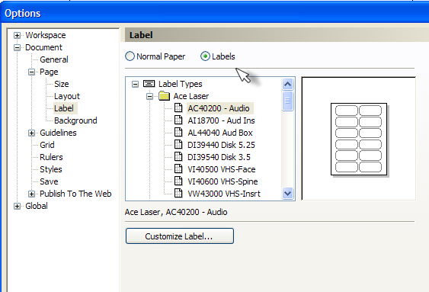
Task: Select the Guidelines category text
Action: [58, 133]
